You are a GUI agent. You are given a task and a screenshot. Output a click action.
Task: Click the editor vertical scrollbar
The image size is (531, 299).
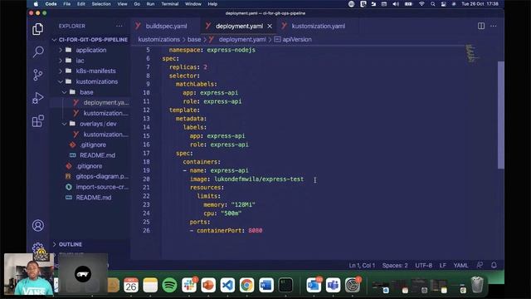tap(500, 115)
